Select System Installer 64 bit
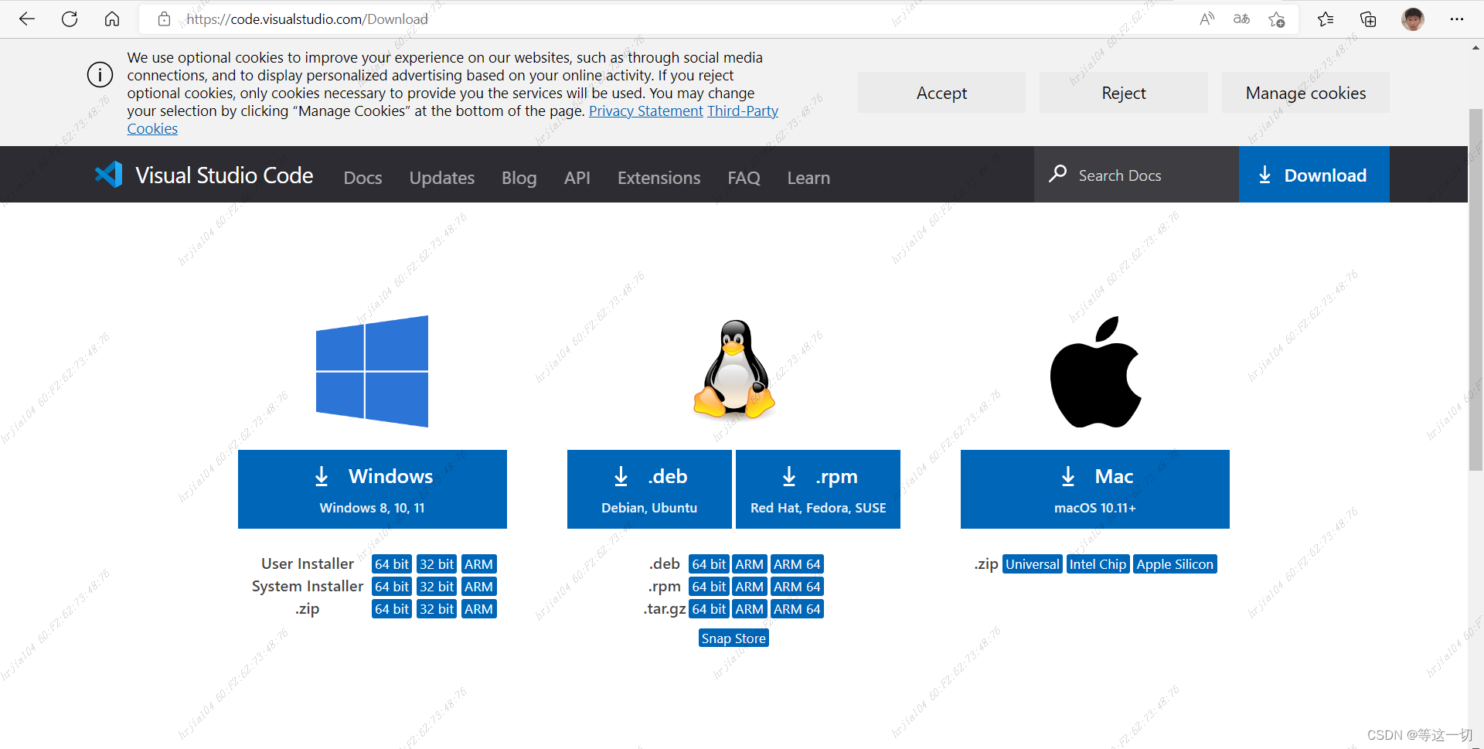The image size is (1484, 749). point(392,587)
